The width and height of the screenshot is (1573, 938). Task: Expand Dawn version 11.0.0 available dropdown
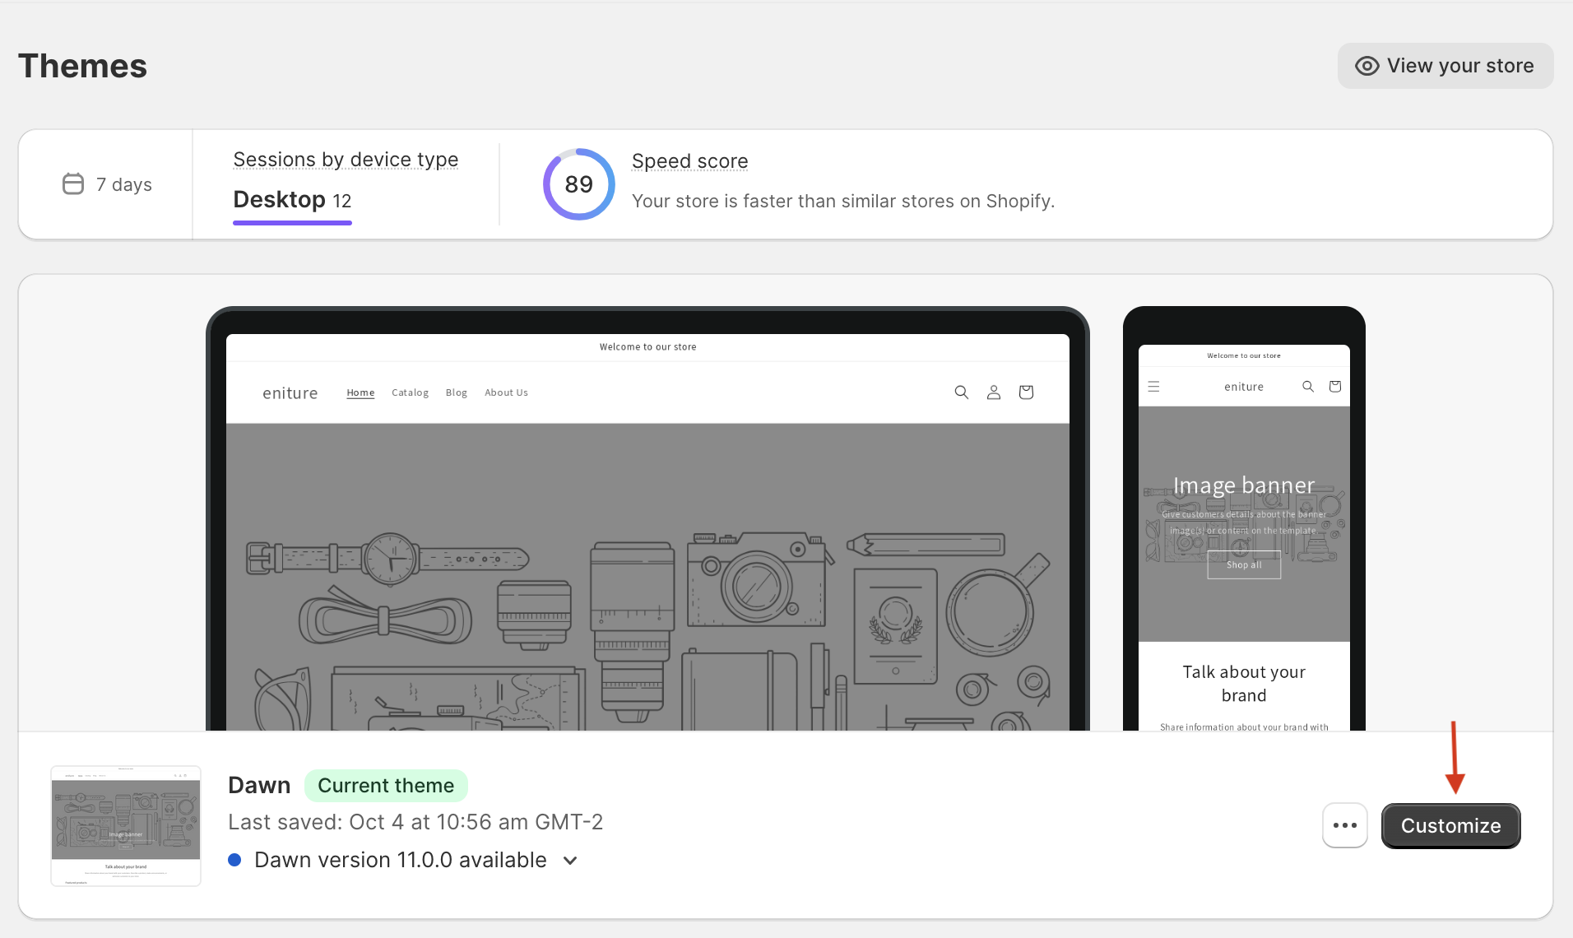[570, 861]
